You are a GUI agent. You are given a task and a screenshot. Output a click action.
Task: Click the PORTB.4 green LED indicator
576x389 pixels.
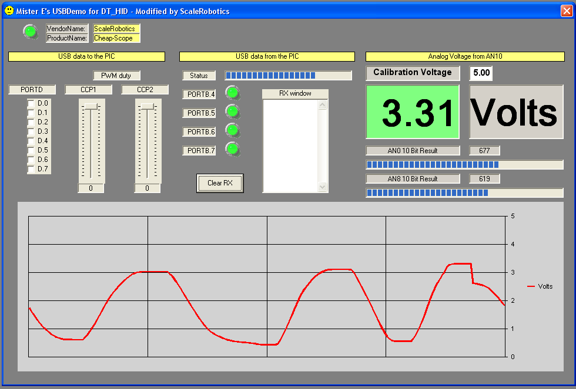(x=233, y=92)
